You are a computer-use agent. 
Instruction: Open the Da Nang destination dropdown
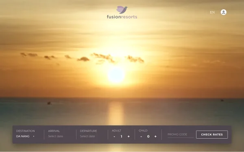pos(25,136)
